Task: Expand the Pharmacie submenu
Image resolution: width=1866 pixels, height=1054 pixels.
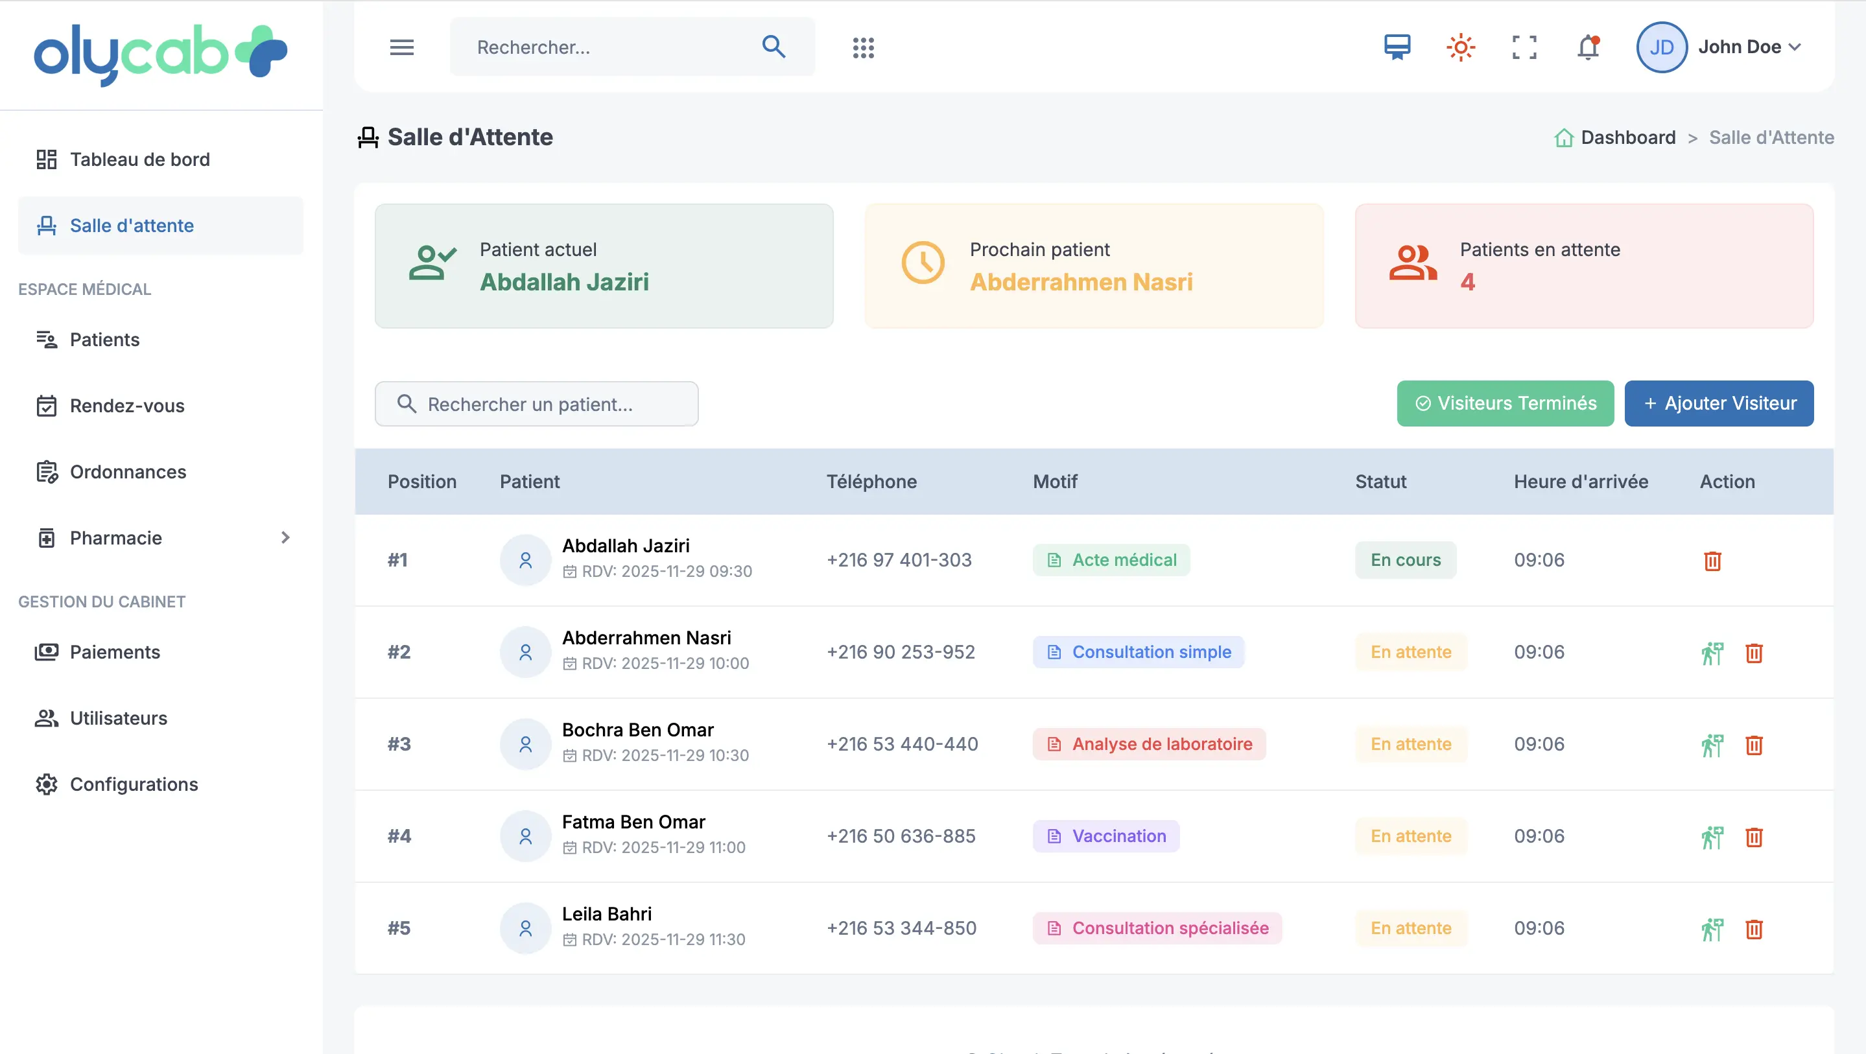Action: coord(285,537)
